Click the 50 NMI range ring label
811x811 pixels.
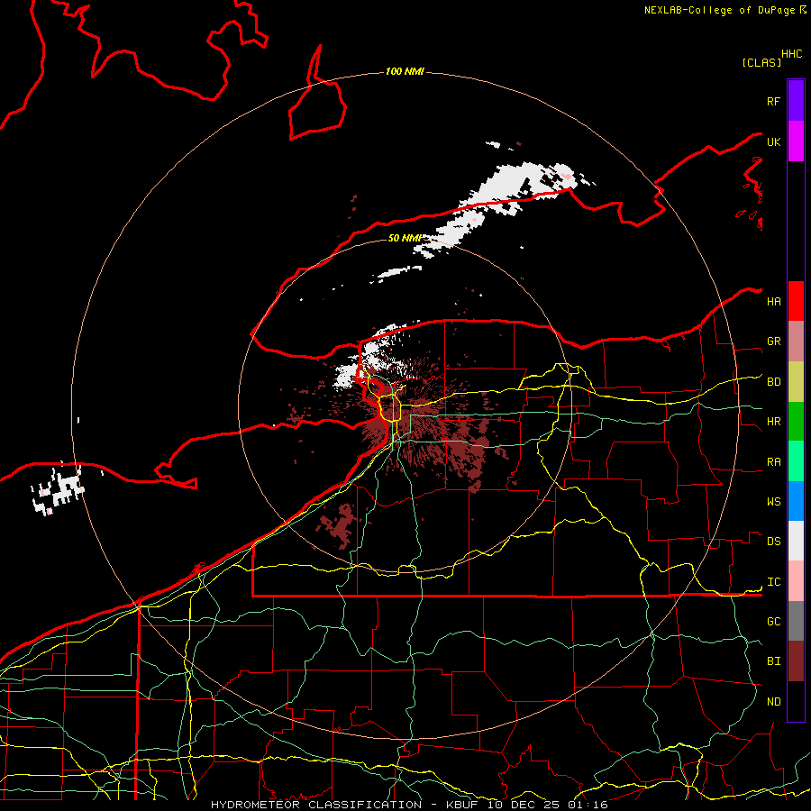[405, 238]
